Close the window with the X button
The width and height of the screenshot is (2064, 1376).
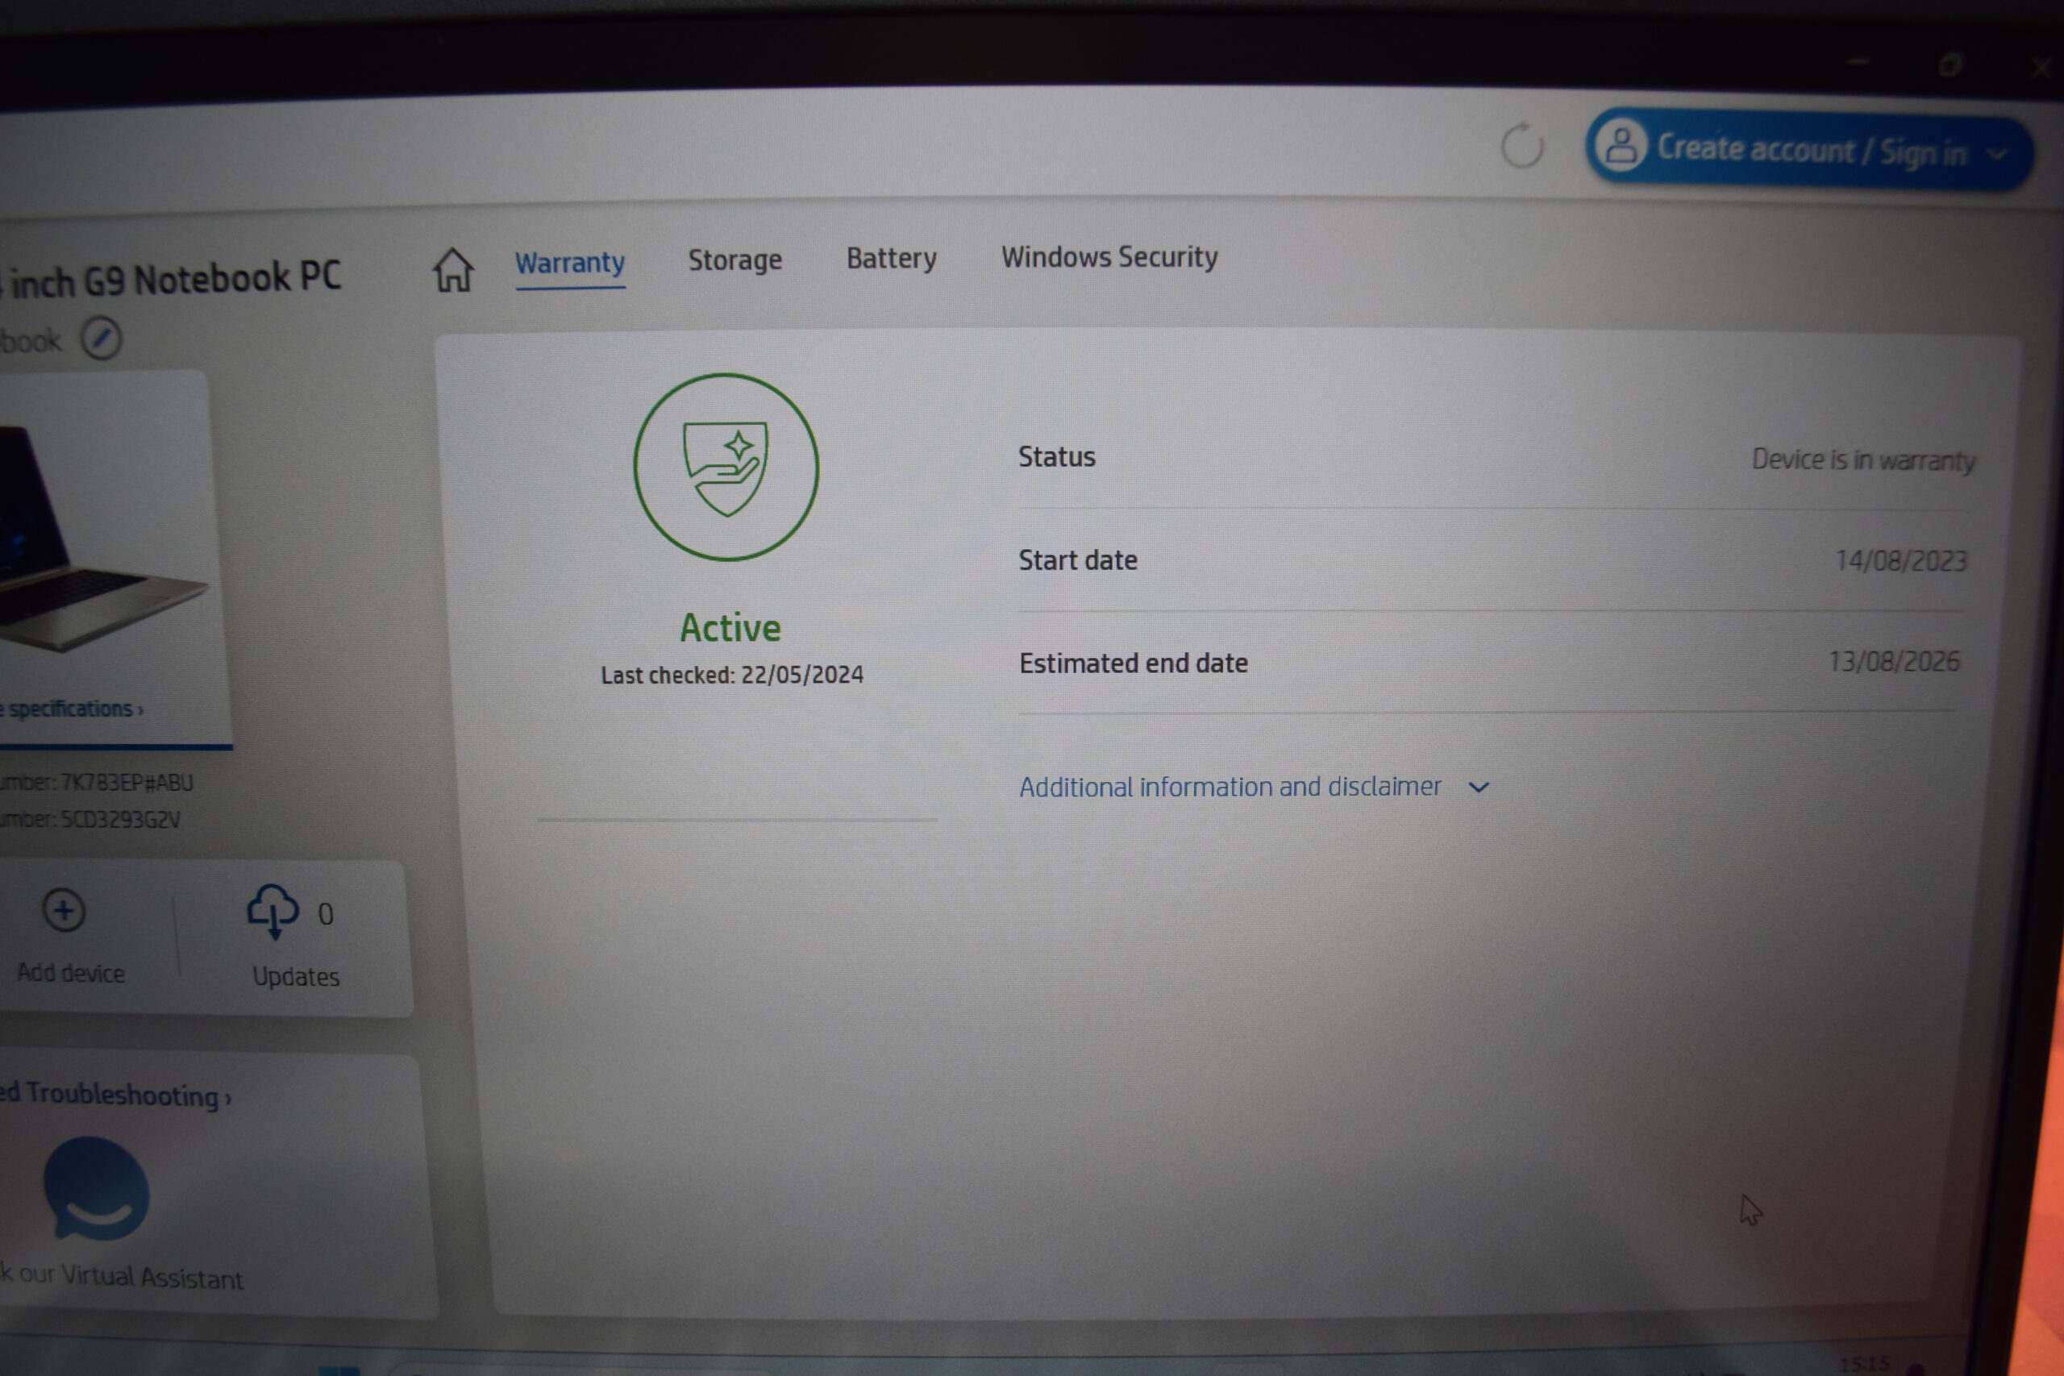[x=2041, y=67]
